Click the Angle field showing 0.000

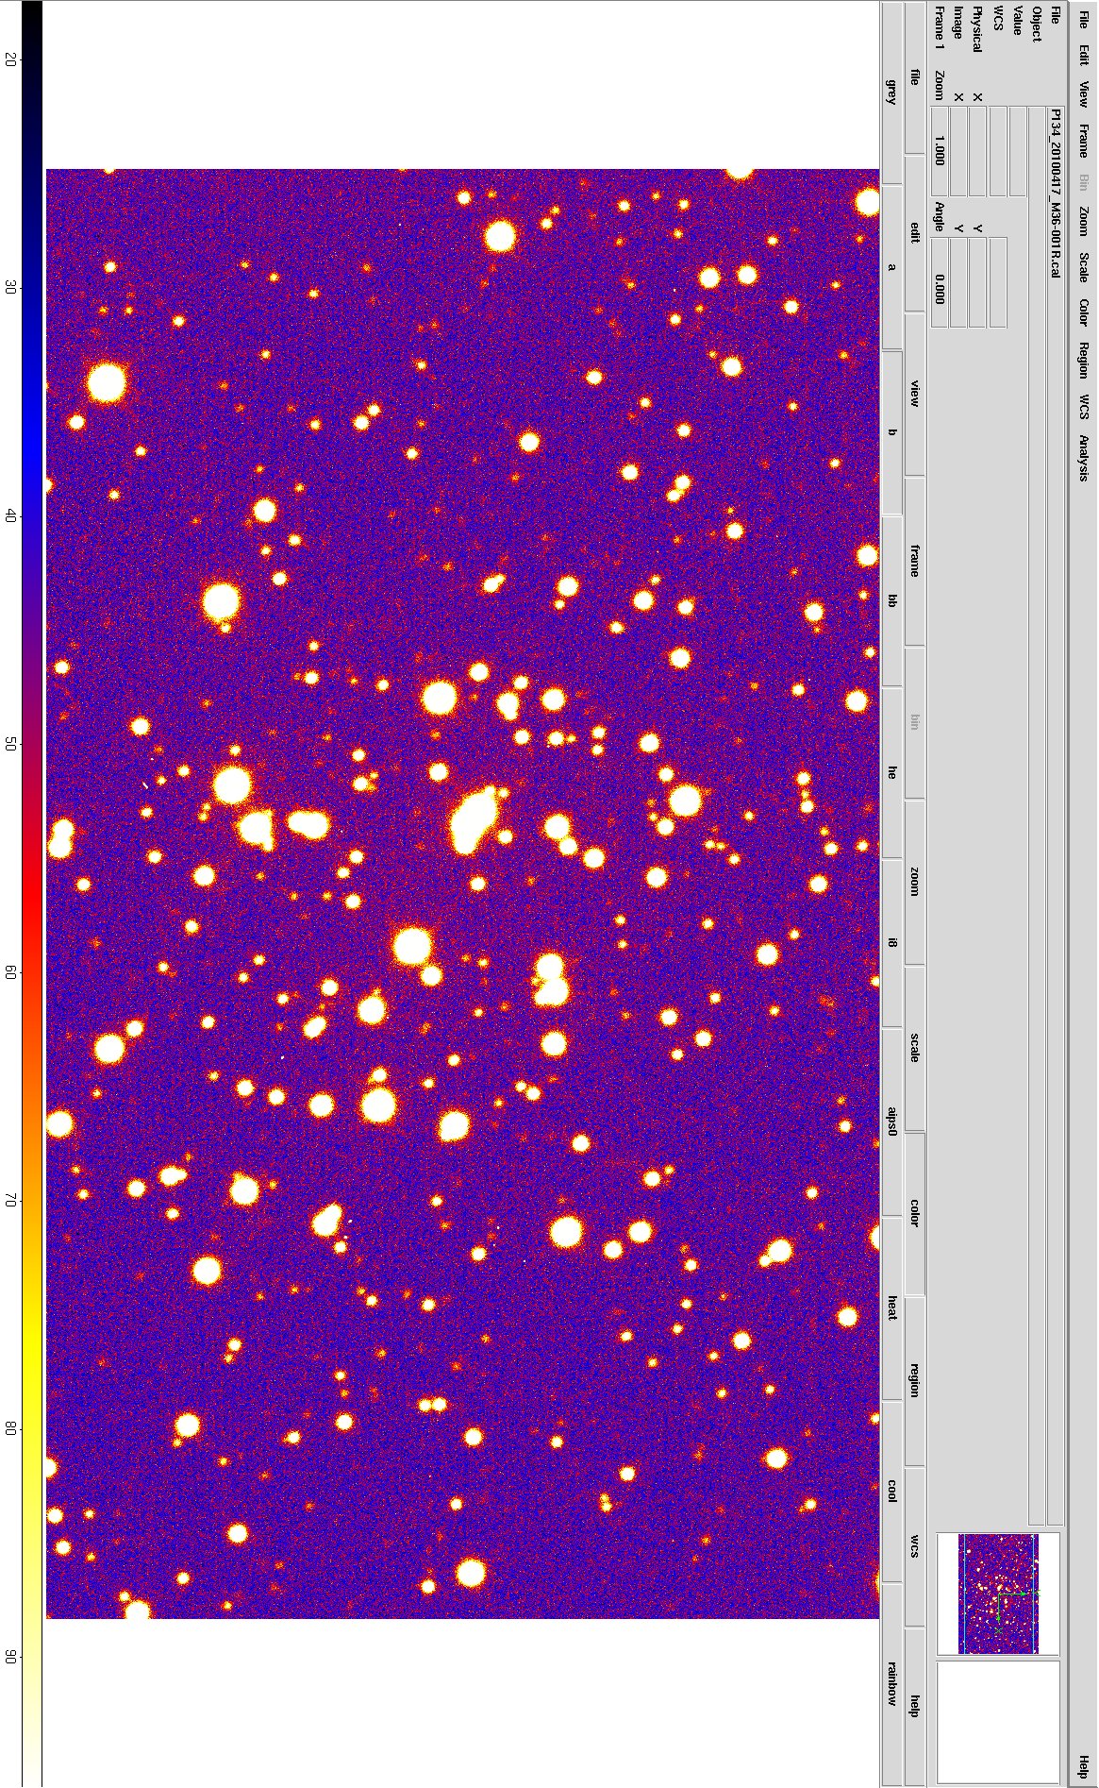pos(940,282)
